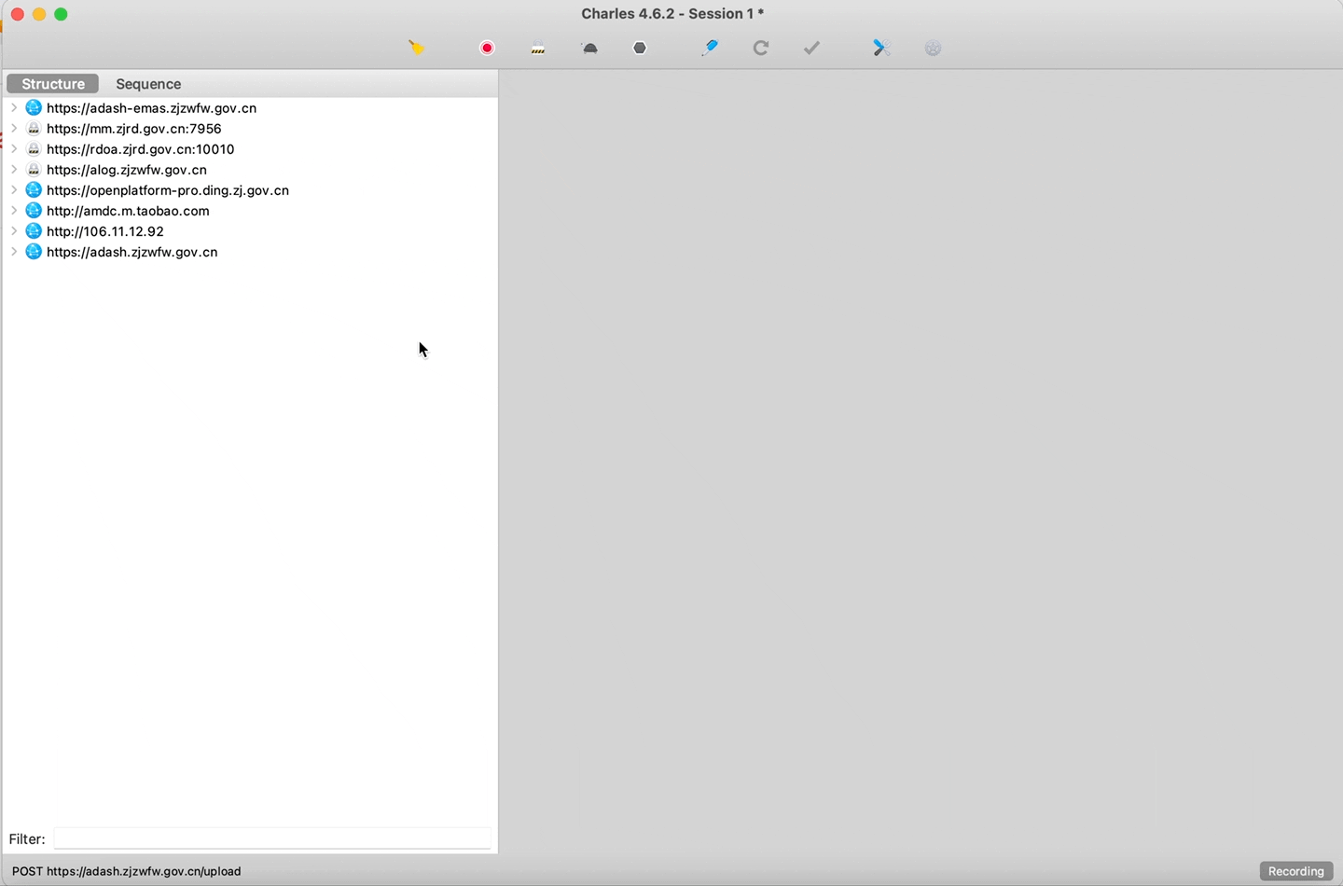Toggle throttling with the turtle icon

(589, 48)
